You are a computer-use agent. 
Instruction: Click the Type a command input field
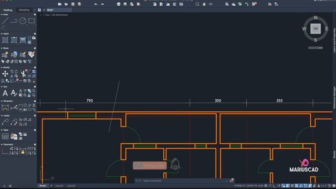tap(184, 181)
